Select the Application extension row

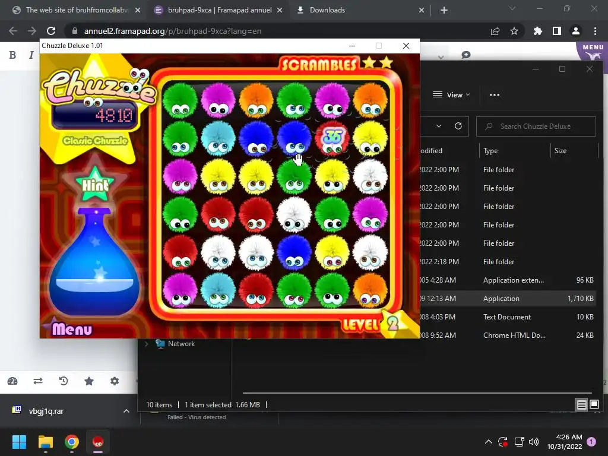pyautogui.click(x=508, y=280)
